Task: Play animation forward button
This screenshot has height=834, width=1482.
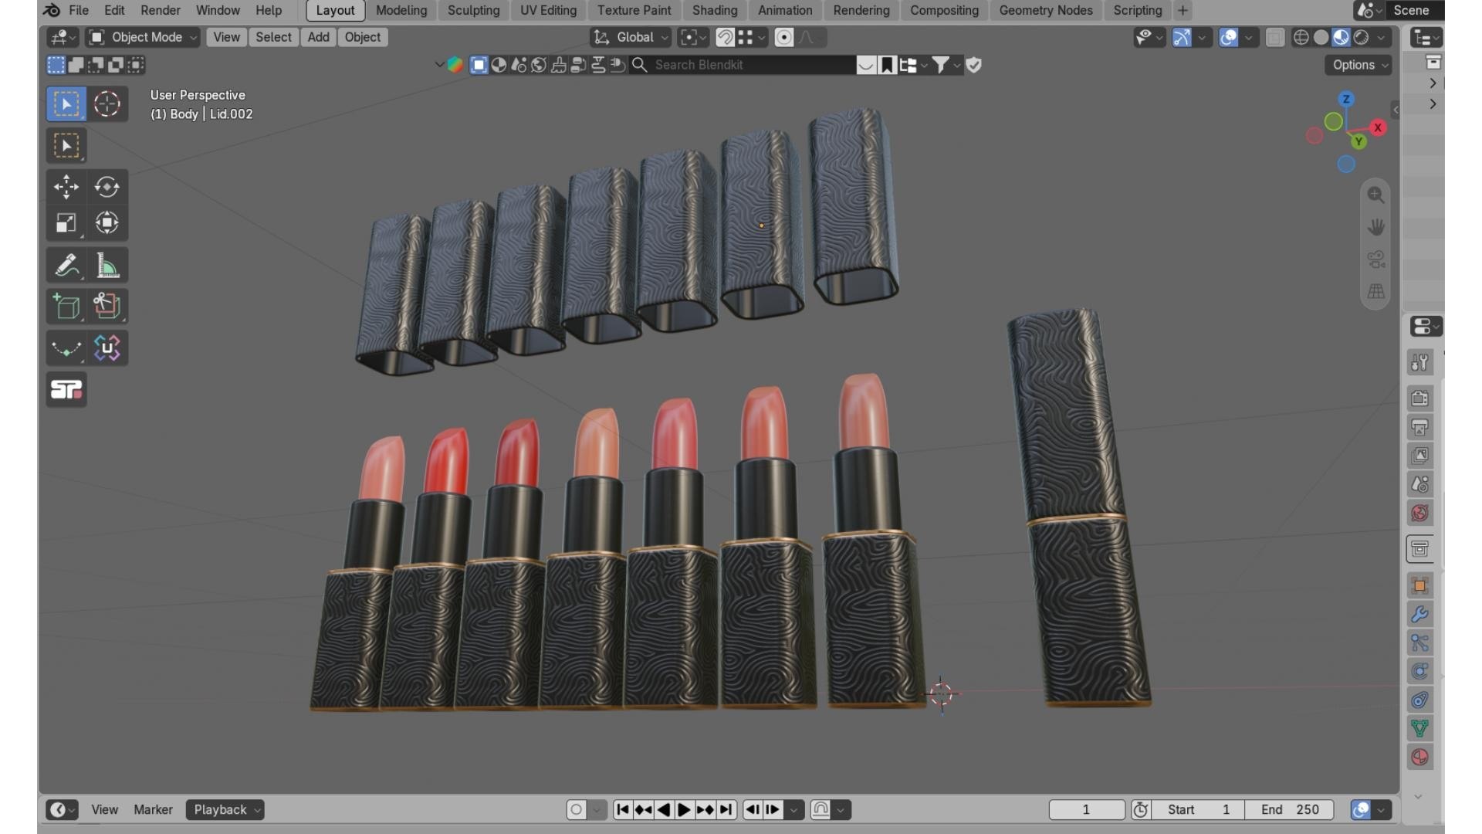Action: pos(684,810)
